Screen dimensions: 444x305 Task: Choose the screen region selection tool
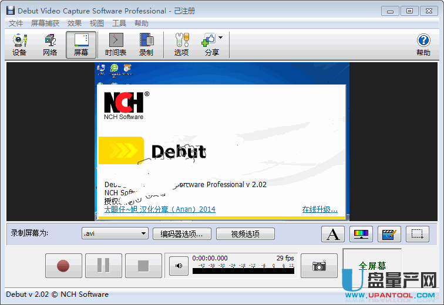pyautogui.click(x=418, y=234)
